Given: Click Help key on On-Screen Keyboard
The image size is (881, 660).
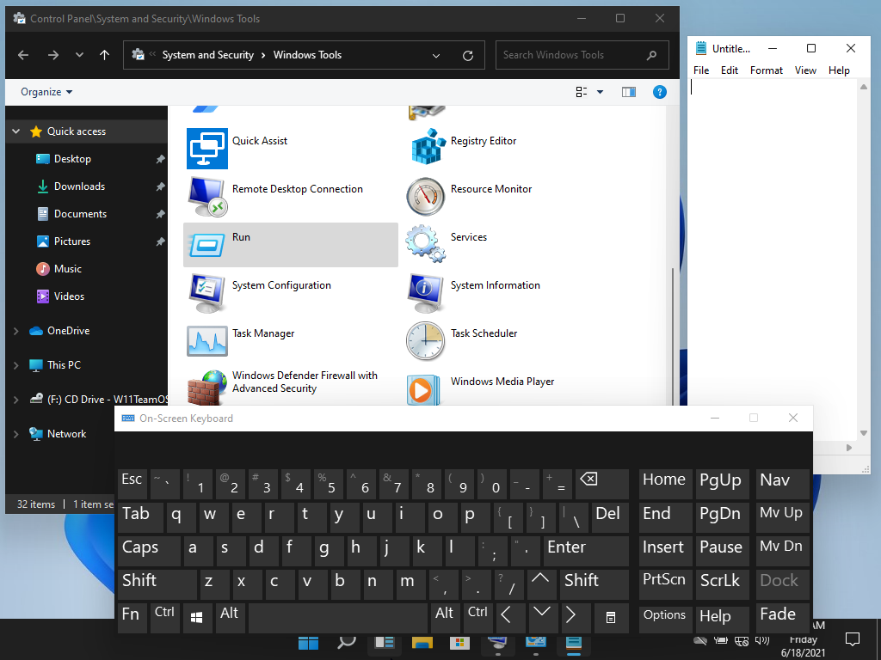Looking at the screenshot, I should (x=722, y=620).
